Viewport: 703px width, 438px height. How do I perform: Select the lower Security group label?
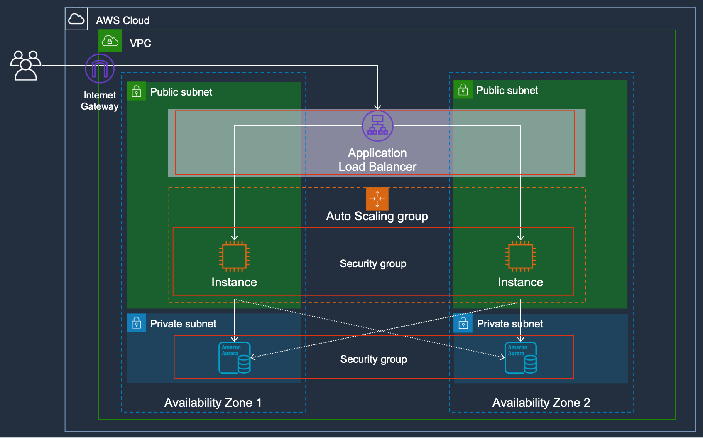point(373,359)
